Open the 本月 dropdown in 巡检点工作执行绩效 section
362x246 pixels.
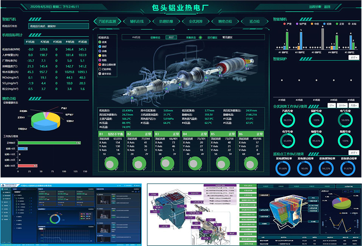[x=354, y=153]
